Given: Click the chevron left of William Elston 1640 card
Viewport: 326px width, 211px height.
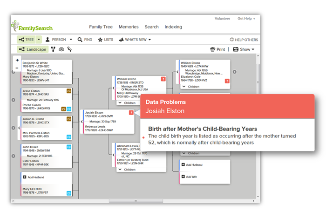Looking at the screenshot, I should [177, 72].
